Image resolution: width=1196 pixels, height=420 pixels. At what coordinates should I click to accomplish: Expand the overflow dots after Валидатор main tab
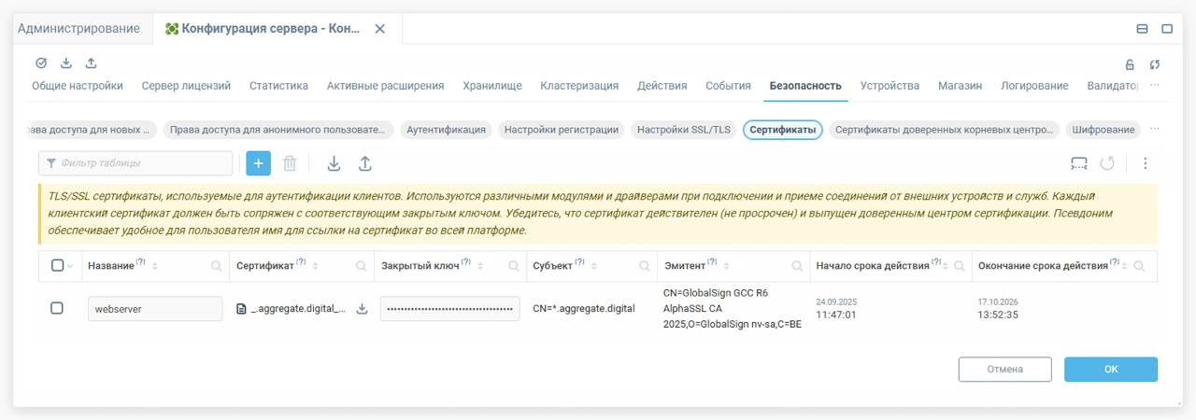(x=1155, y=85)
